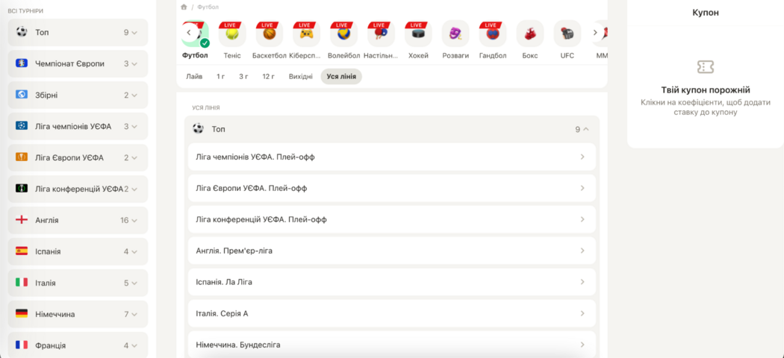Screen dimensions: 784x358
Task: Select the Кіберспорт gamepad icon
Action: click(306, 34)
